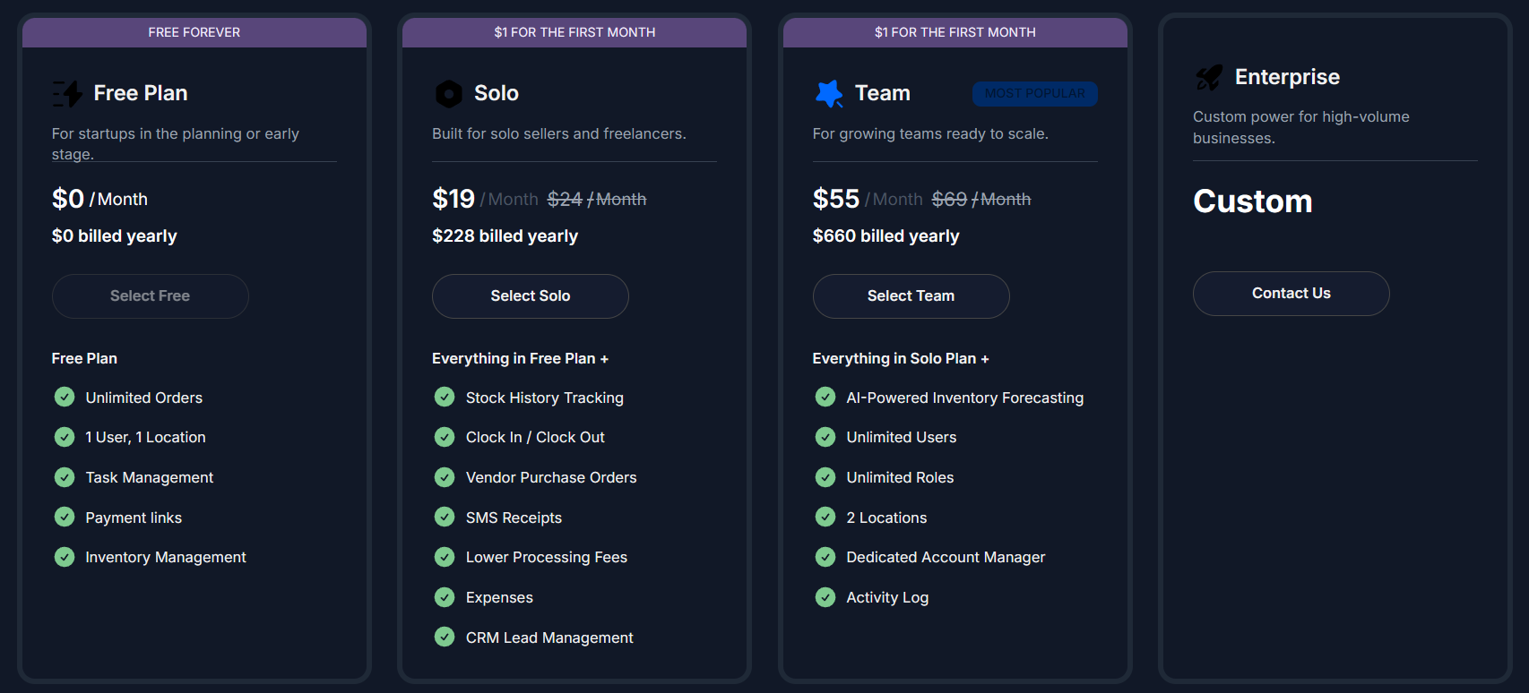1529x693 pixels.
Task: Click the struck-through $69 /Month price
Action: pyautogui.click(x=981, y=200)
